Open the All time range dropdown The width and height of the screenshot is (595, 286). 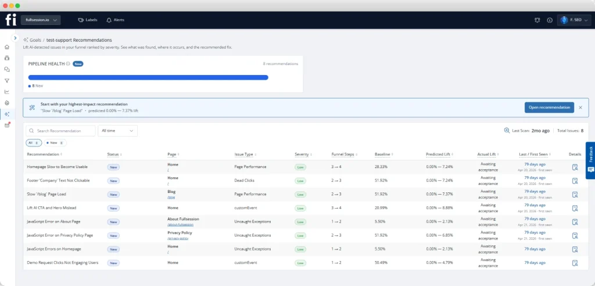[x=117, y=131]
